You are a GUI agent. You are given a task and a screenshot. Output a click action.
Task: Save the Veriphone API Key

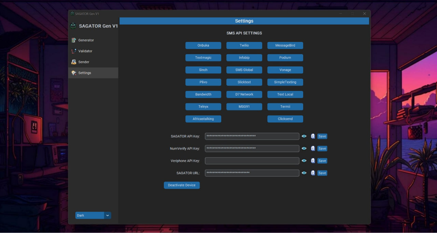[x=322, y=161]
